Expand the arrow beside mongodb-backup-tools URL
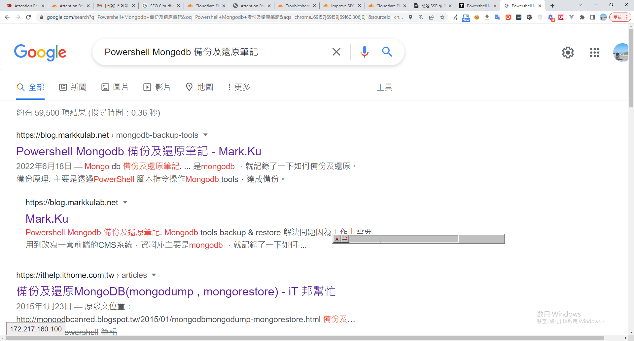 point(205,135)
